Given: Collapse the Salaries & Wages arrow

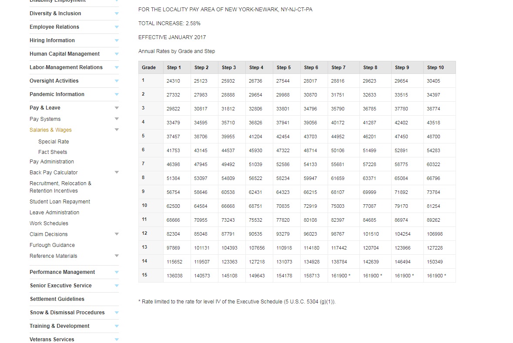Looking at the screenshot, I should coord(117,130).
